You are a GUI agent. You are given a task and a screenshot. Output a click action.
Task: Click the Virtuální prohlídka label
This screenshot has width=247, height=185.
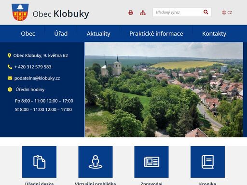coord(96,184)
